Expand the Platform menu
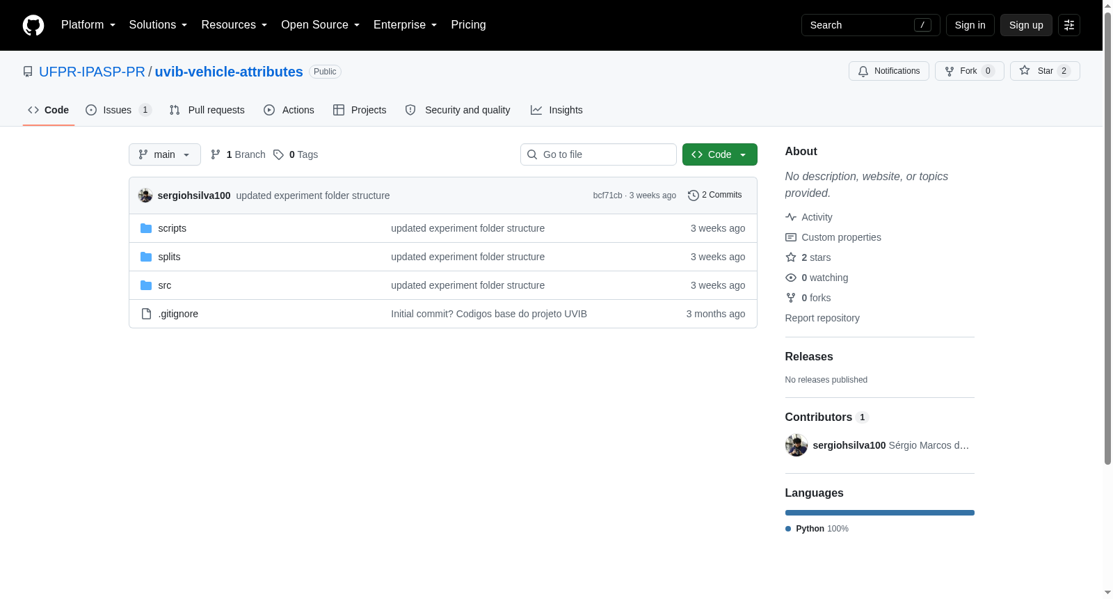The width and height of the screenshot is (1113, 599). point(88,25)
